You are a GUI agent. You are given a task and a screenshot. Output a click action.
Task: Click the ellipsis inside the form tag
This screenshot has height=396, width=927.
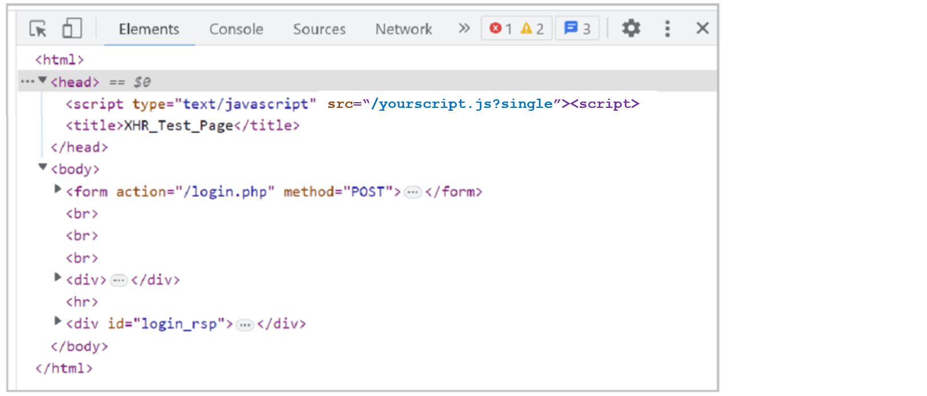(x=412, y=192)
